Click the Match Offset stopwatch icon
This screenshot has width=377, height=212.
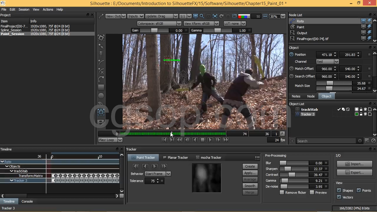tap(292, 69)
